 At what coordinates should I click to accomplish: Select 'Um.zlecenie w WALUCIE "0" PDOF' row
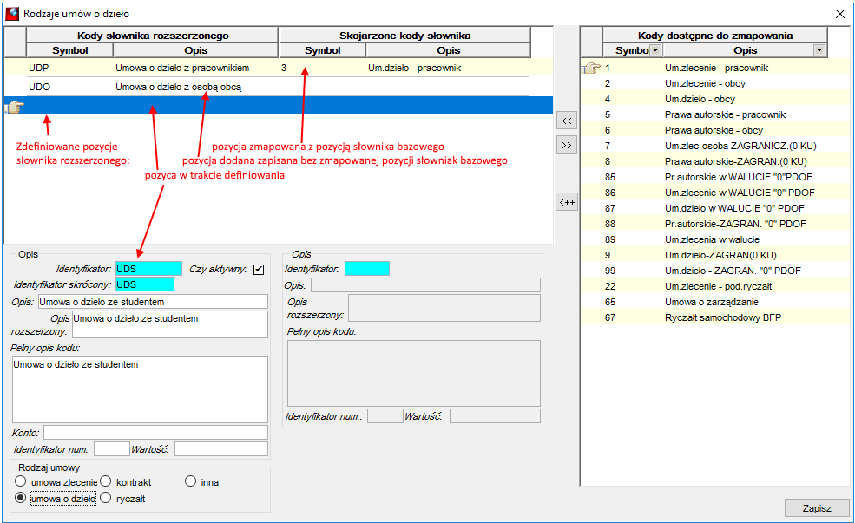coord(715,193)
